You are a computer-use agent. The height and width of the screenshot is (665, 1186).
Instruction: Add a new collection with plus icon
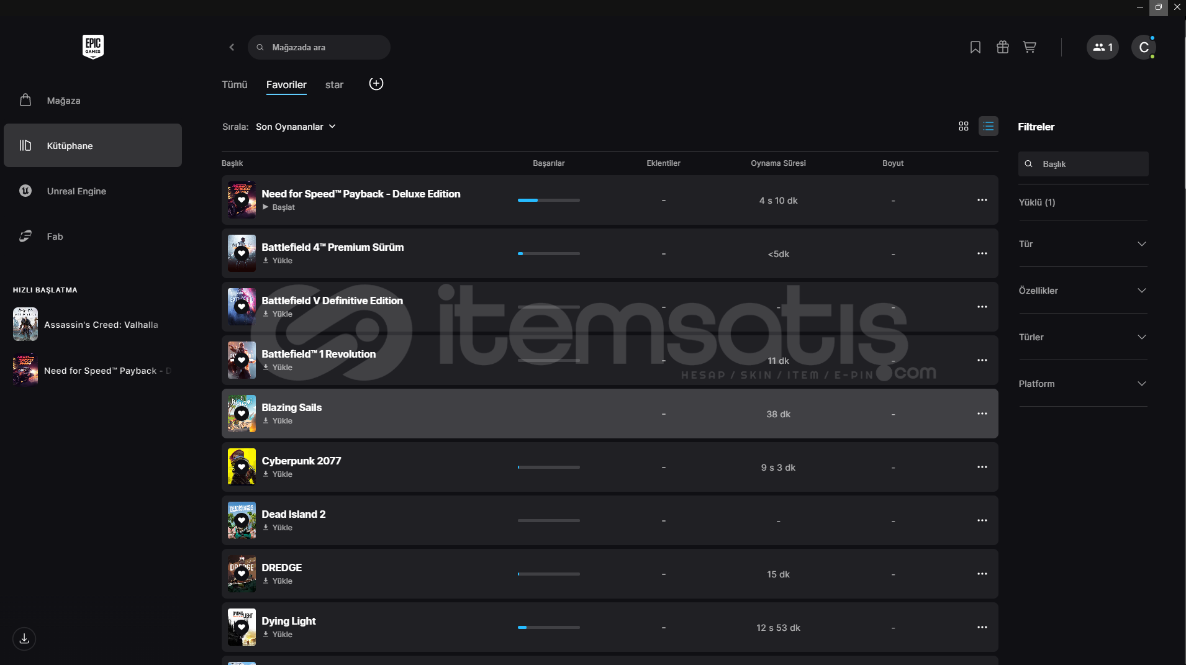point(376,84)
